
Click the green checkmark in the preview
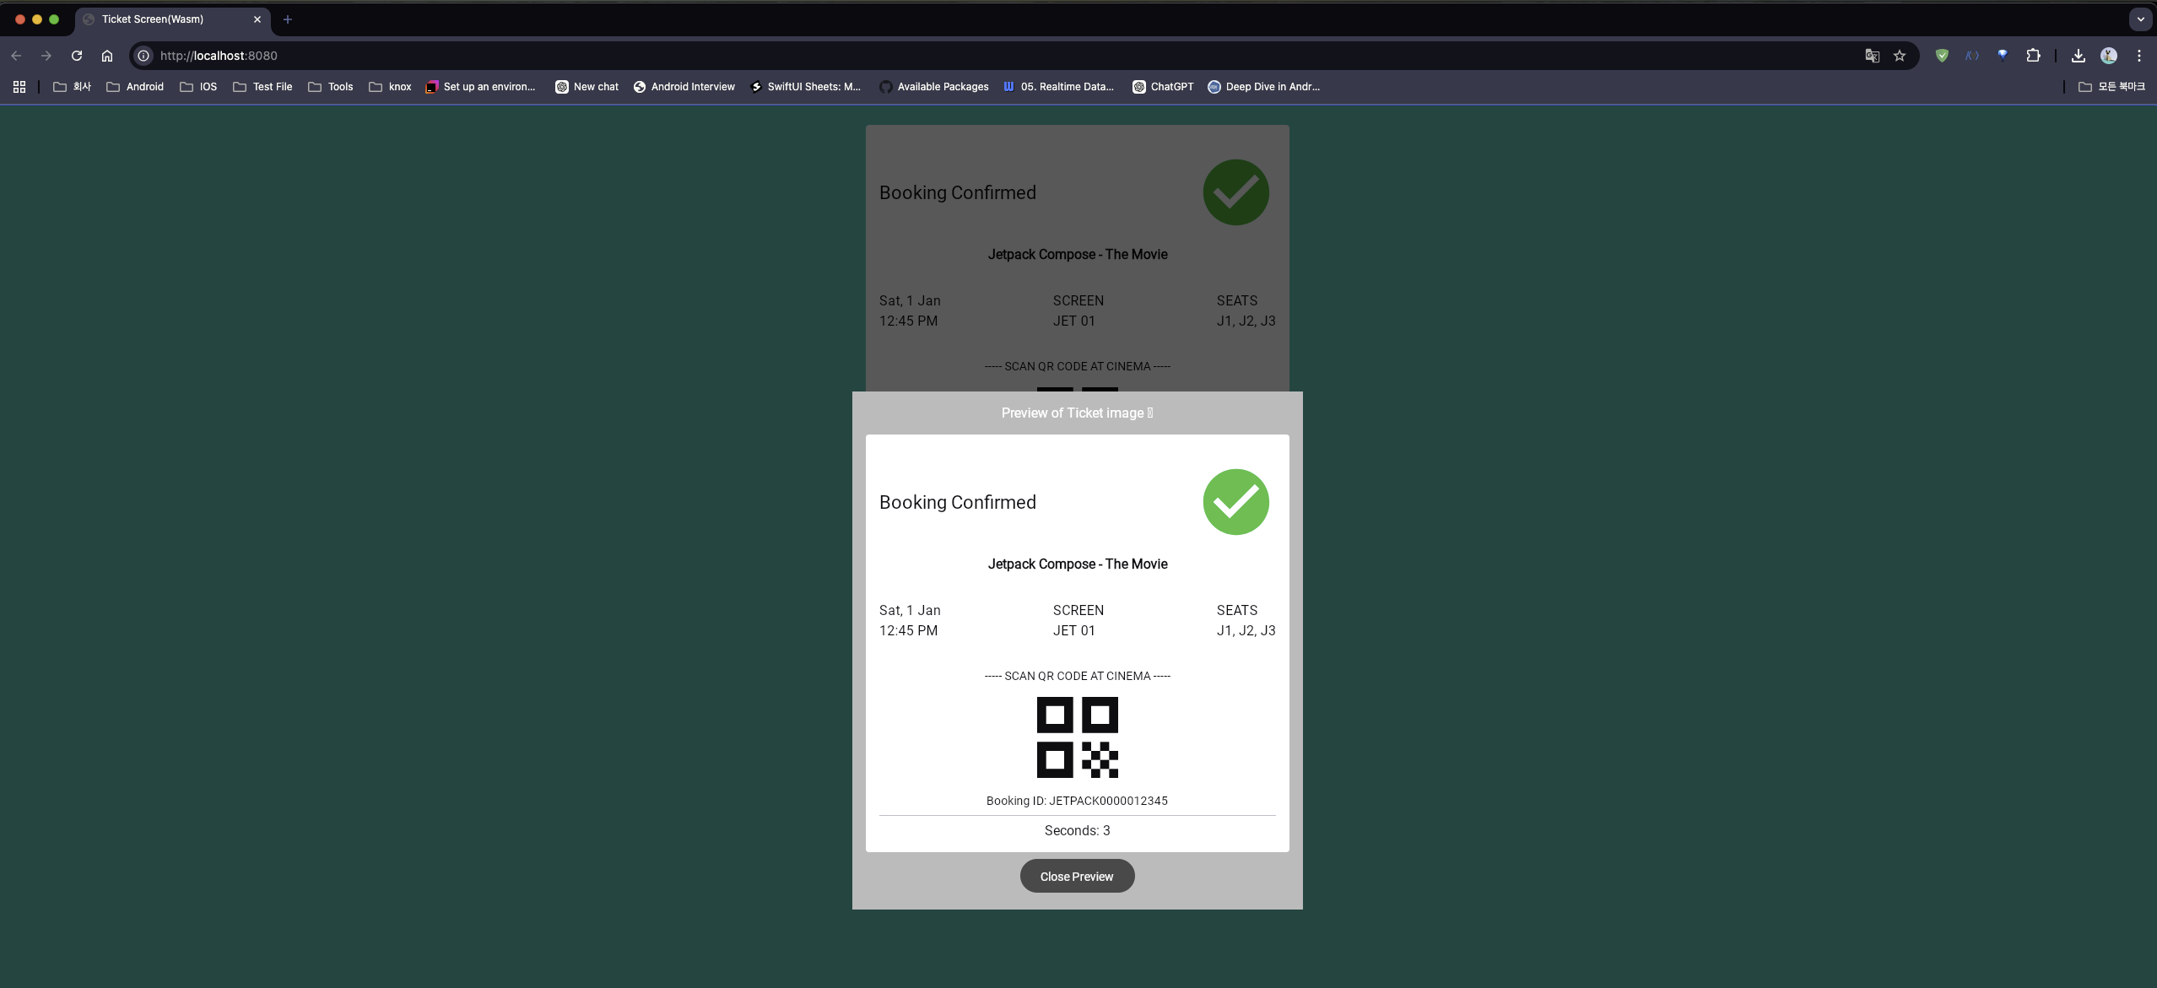pyautogui.click(x=1235, y=502)
